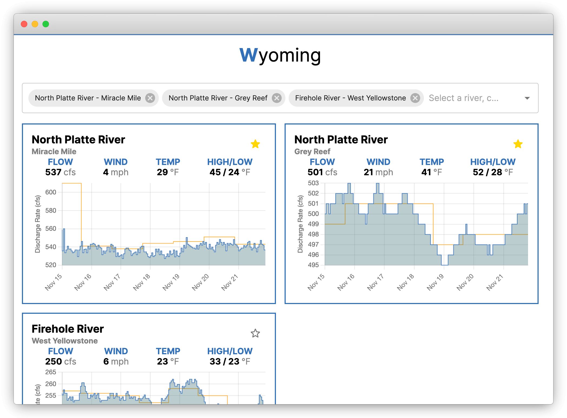Unfavorite Miracle Mile with star icon
Screen dimensions: 567x418
255,144
